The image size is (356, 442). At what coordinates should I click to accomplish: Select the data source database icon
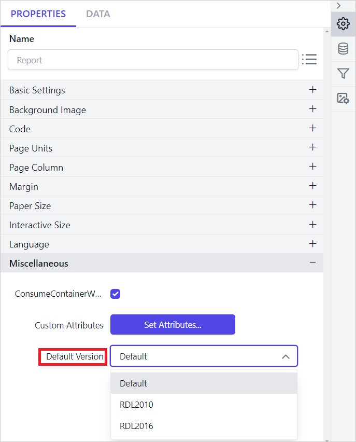pyautogui.click(x=343, y=48)
